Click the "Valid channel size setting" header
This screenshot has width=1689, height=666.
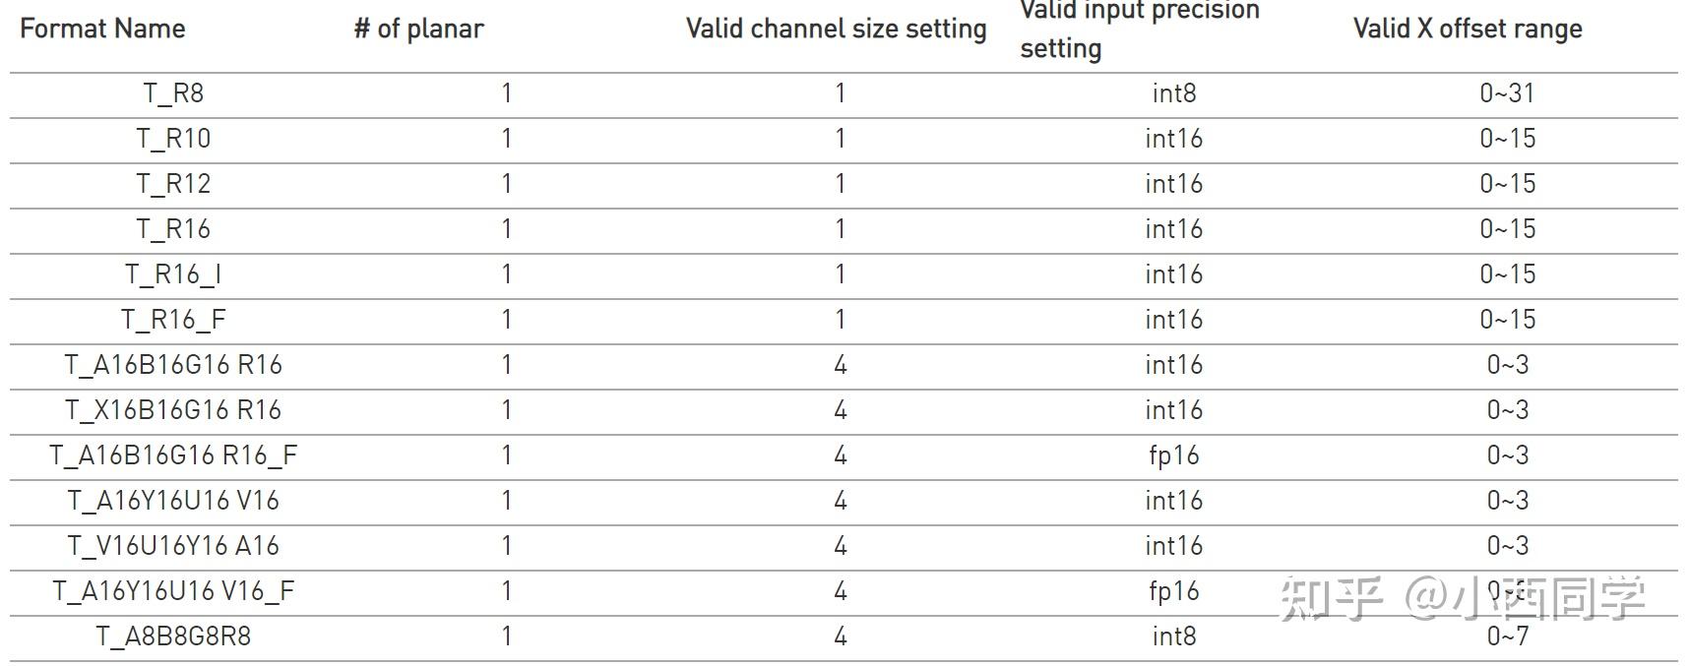tap(836, 29)
